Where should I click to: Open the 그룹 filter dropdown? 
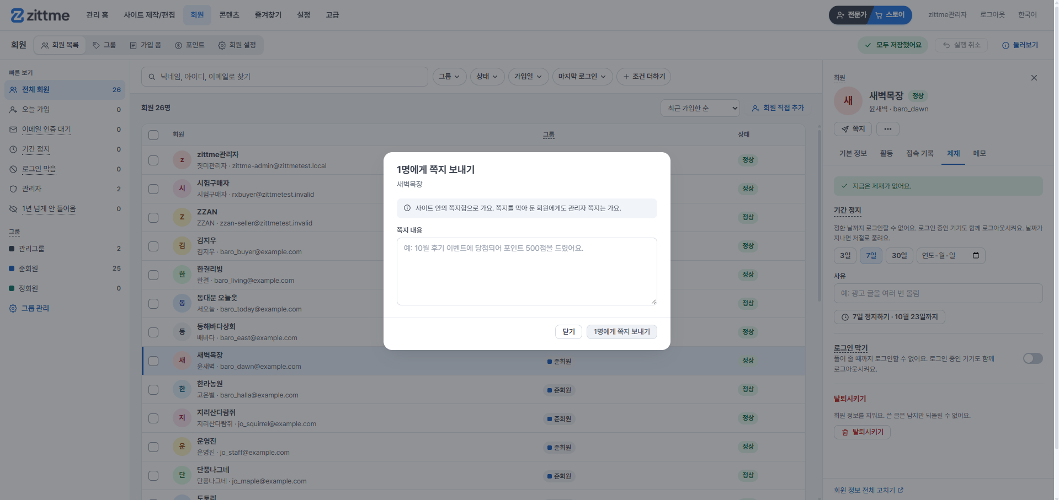click(450, 77)
